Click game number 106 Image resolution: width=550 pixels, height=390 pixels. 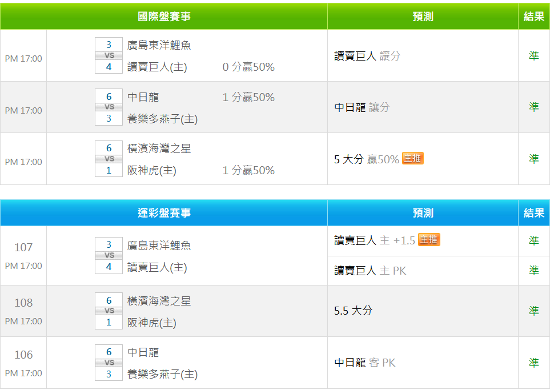point(23,355)
